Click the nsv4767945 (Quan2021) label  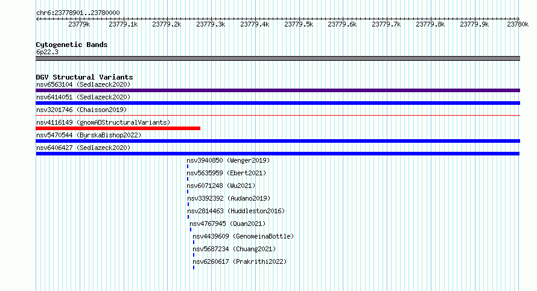click(x=227, y=224)
